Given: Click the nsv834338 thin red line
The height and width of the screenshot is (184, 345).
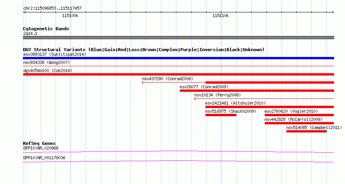Looking at the screenshot, I should coord(178,66).
